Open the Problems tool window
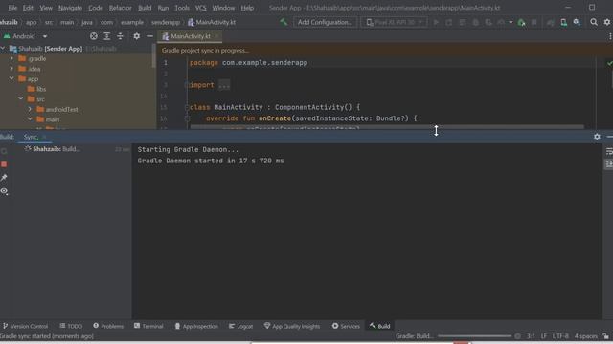 pos(108,326)
